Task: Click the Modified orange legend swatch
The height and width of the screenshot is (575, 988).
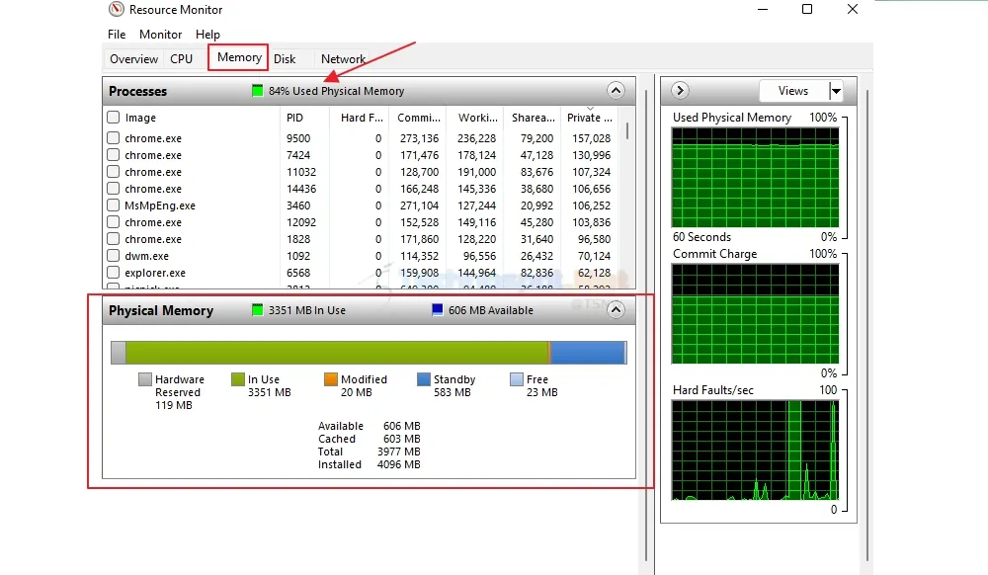Action: click(x=331, y=379)
